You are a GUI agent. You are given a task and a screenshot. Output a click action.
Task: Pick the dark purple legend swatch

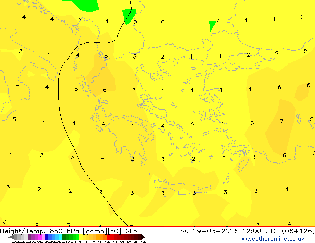(x=29, y=237)
